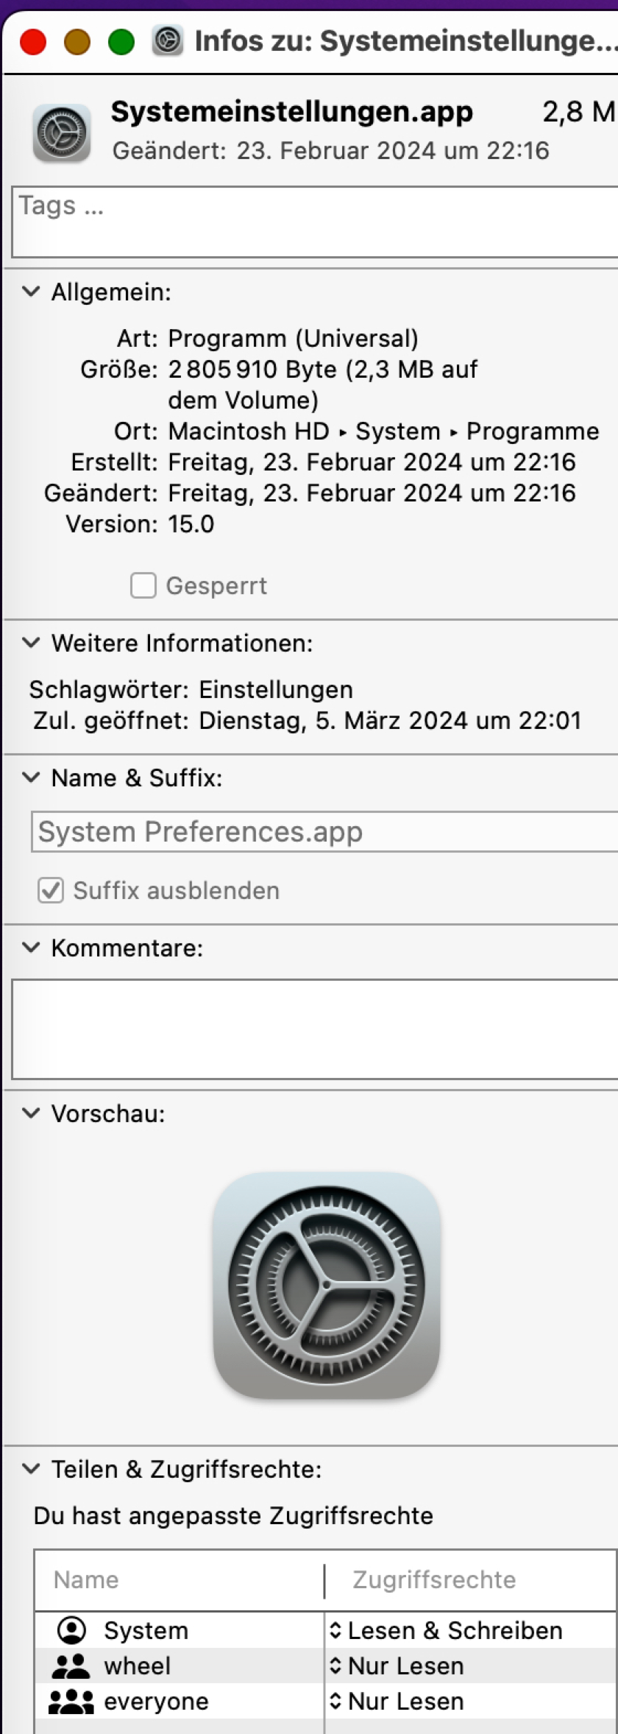
Task: Click the title bar Systemeinstellungen proxy icon
Action: tap(168, 40)
